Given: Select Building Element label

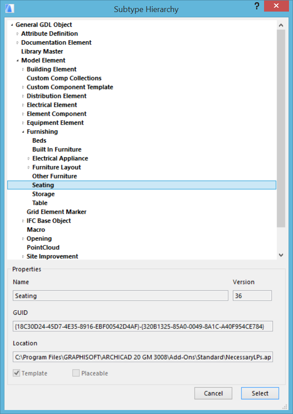Looking at the screenshot, I should (52, 69).
